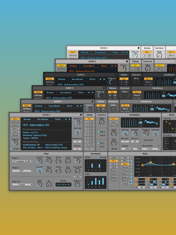
Task: Open the Tuning Alternate dropdown
Action: (x=130, y=149)
